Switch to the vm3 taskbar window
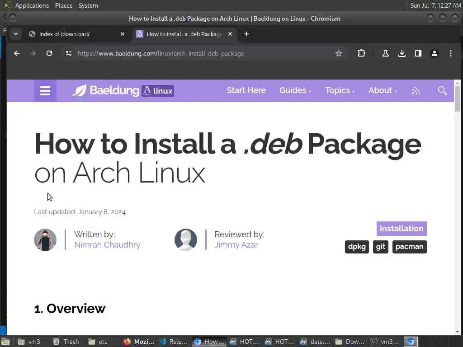The width and height of the screenshot is (463, 347). pos(29,342)
